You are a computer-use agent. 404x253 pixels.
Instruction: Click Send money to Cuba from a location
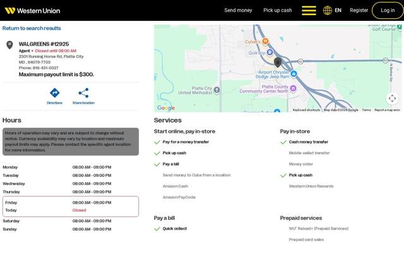point(196,175)
